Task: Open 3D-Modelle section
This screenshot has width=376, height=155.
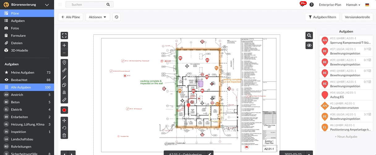Action: point(19,50)
